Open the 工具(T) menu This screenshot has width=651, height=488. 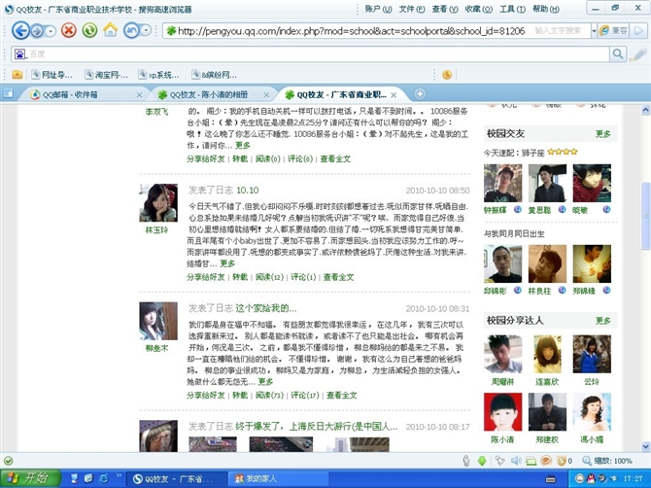512,9
